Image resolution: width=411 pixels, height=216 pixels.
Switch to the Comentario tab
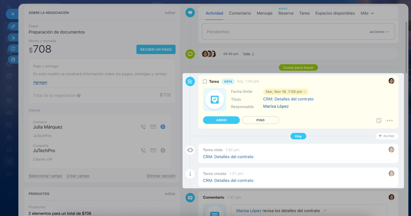(x=240, y=13)
